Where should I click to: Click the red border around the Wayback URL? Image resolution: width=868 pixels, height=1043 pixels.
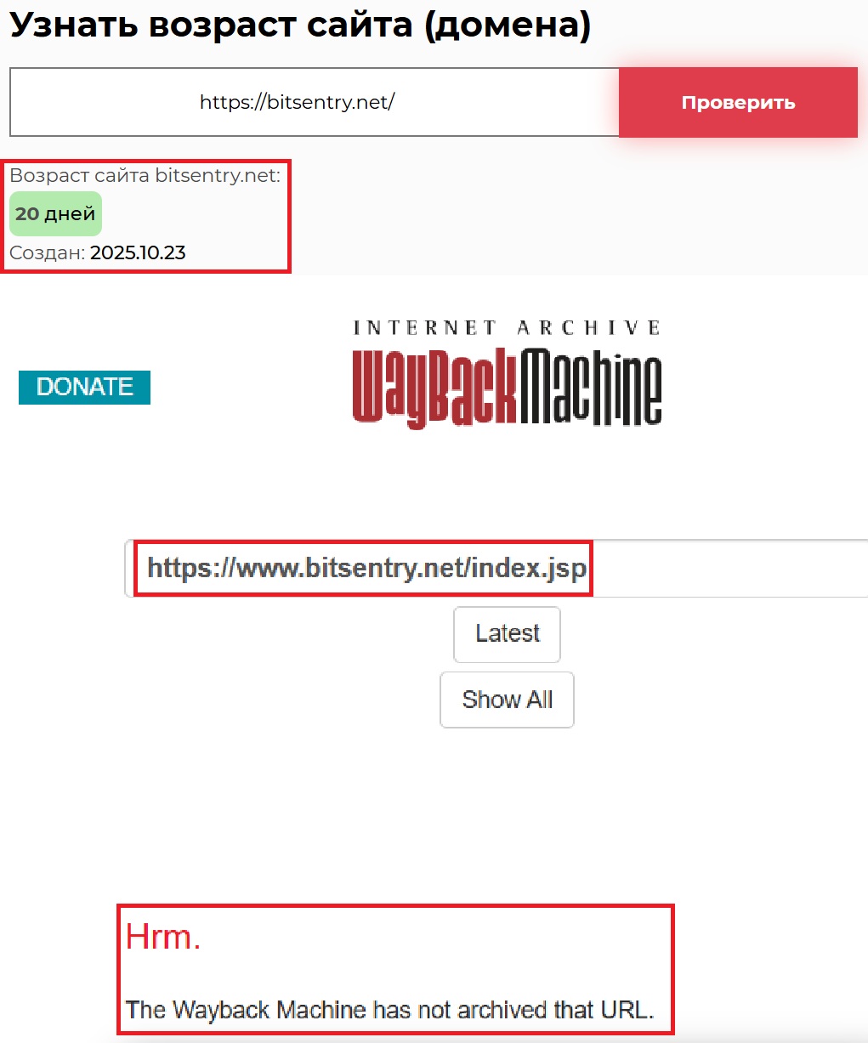364,542
